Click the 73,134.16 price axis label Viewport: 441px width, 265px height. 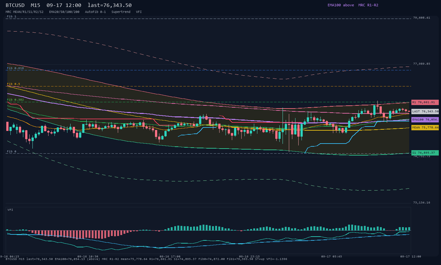pyautogui.click(x=421, y=203)
